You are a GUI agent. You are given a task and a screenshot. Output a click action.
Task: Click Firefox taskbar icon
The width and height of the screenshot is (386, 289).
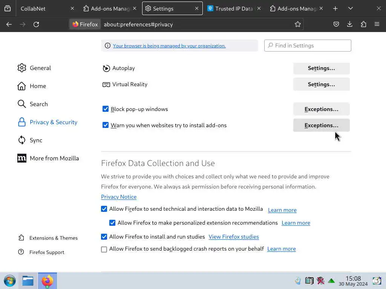[47, 281]
